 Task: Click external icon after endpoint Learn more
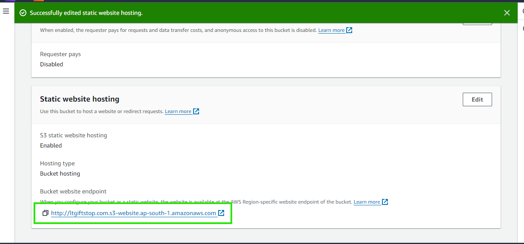click(385, 202)
